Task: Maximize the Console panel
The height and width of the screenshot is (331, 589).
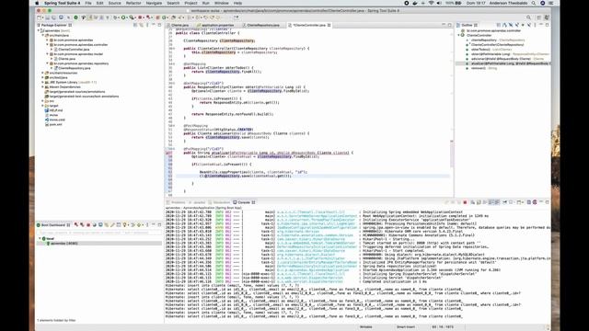Action: [x=548, y=202]
